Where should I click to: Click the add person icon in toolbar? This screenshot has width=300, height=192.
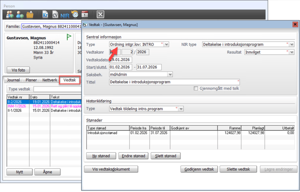[10, 15]
